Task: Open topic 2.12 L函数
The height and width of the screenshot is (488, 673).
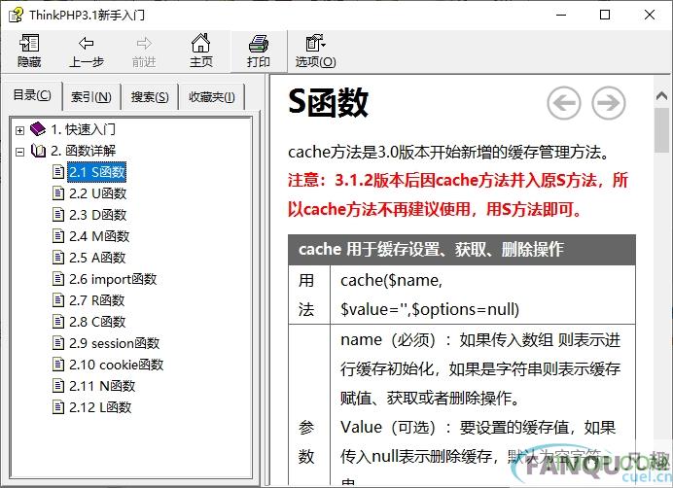Action: [100, 407]
